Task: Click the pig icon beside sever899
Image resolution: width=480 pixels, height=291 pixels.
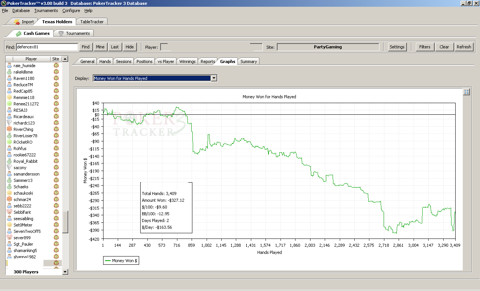Action: pos(9,238)
